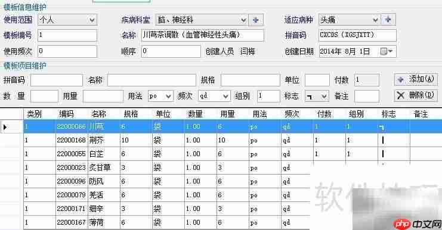Open the 用法 dropdown showing po

(168, 97)
